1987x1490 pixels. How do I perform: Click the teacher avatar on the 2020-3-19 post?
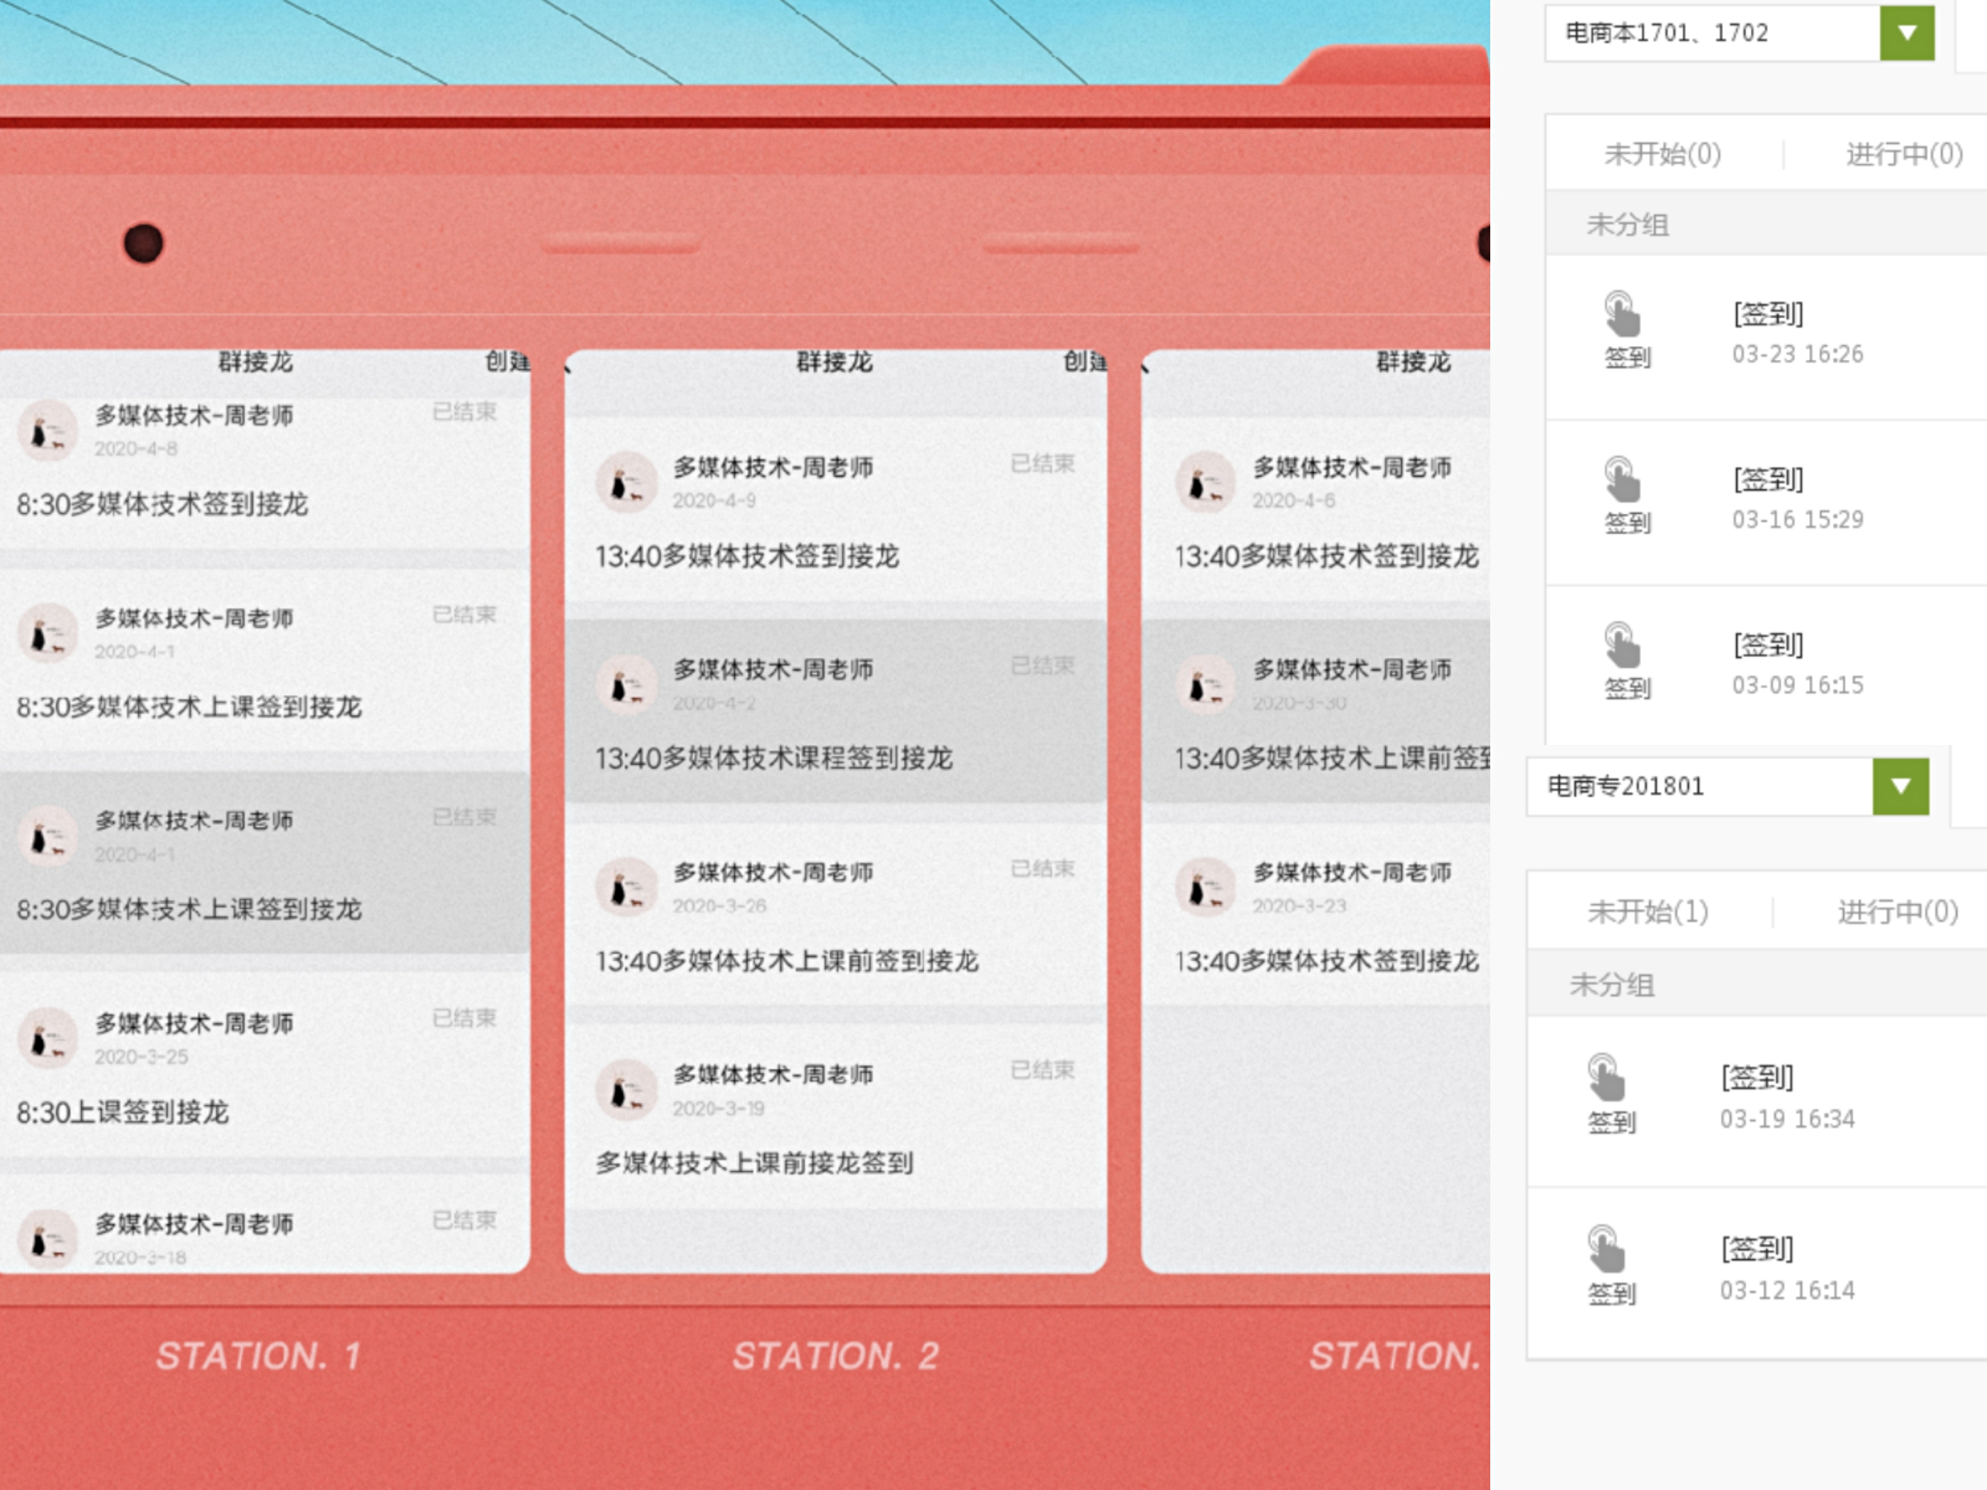[626, 1089]
